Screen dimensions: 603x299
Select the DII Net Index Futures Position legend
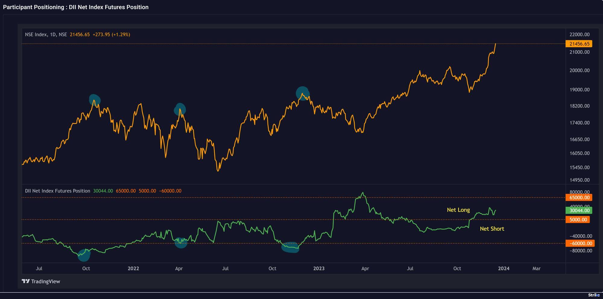click(x=57, y=190)
